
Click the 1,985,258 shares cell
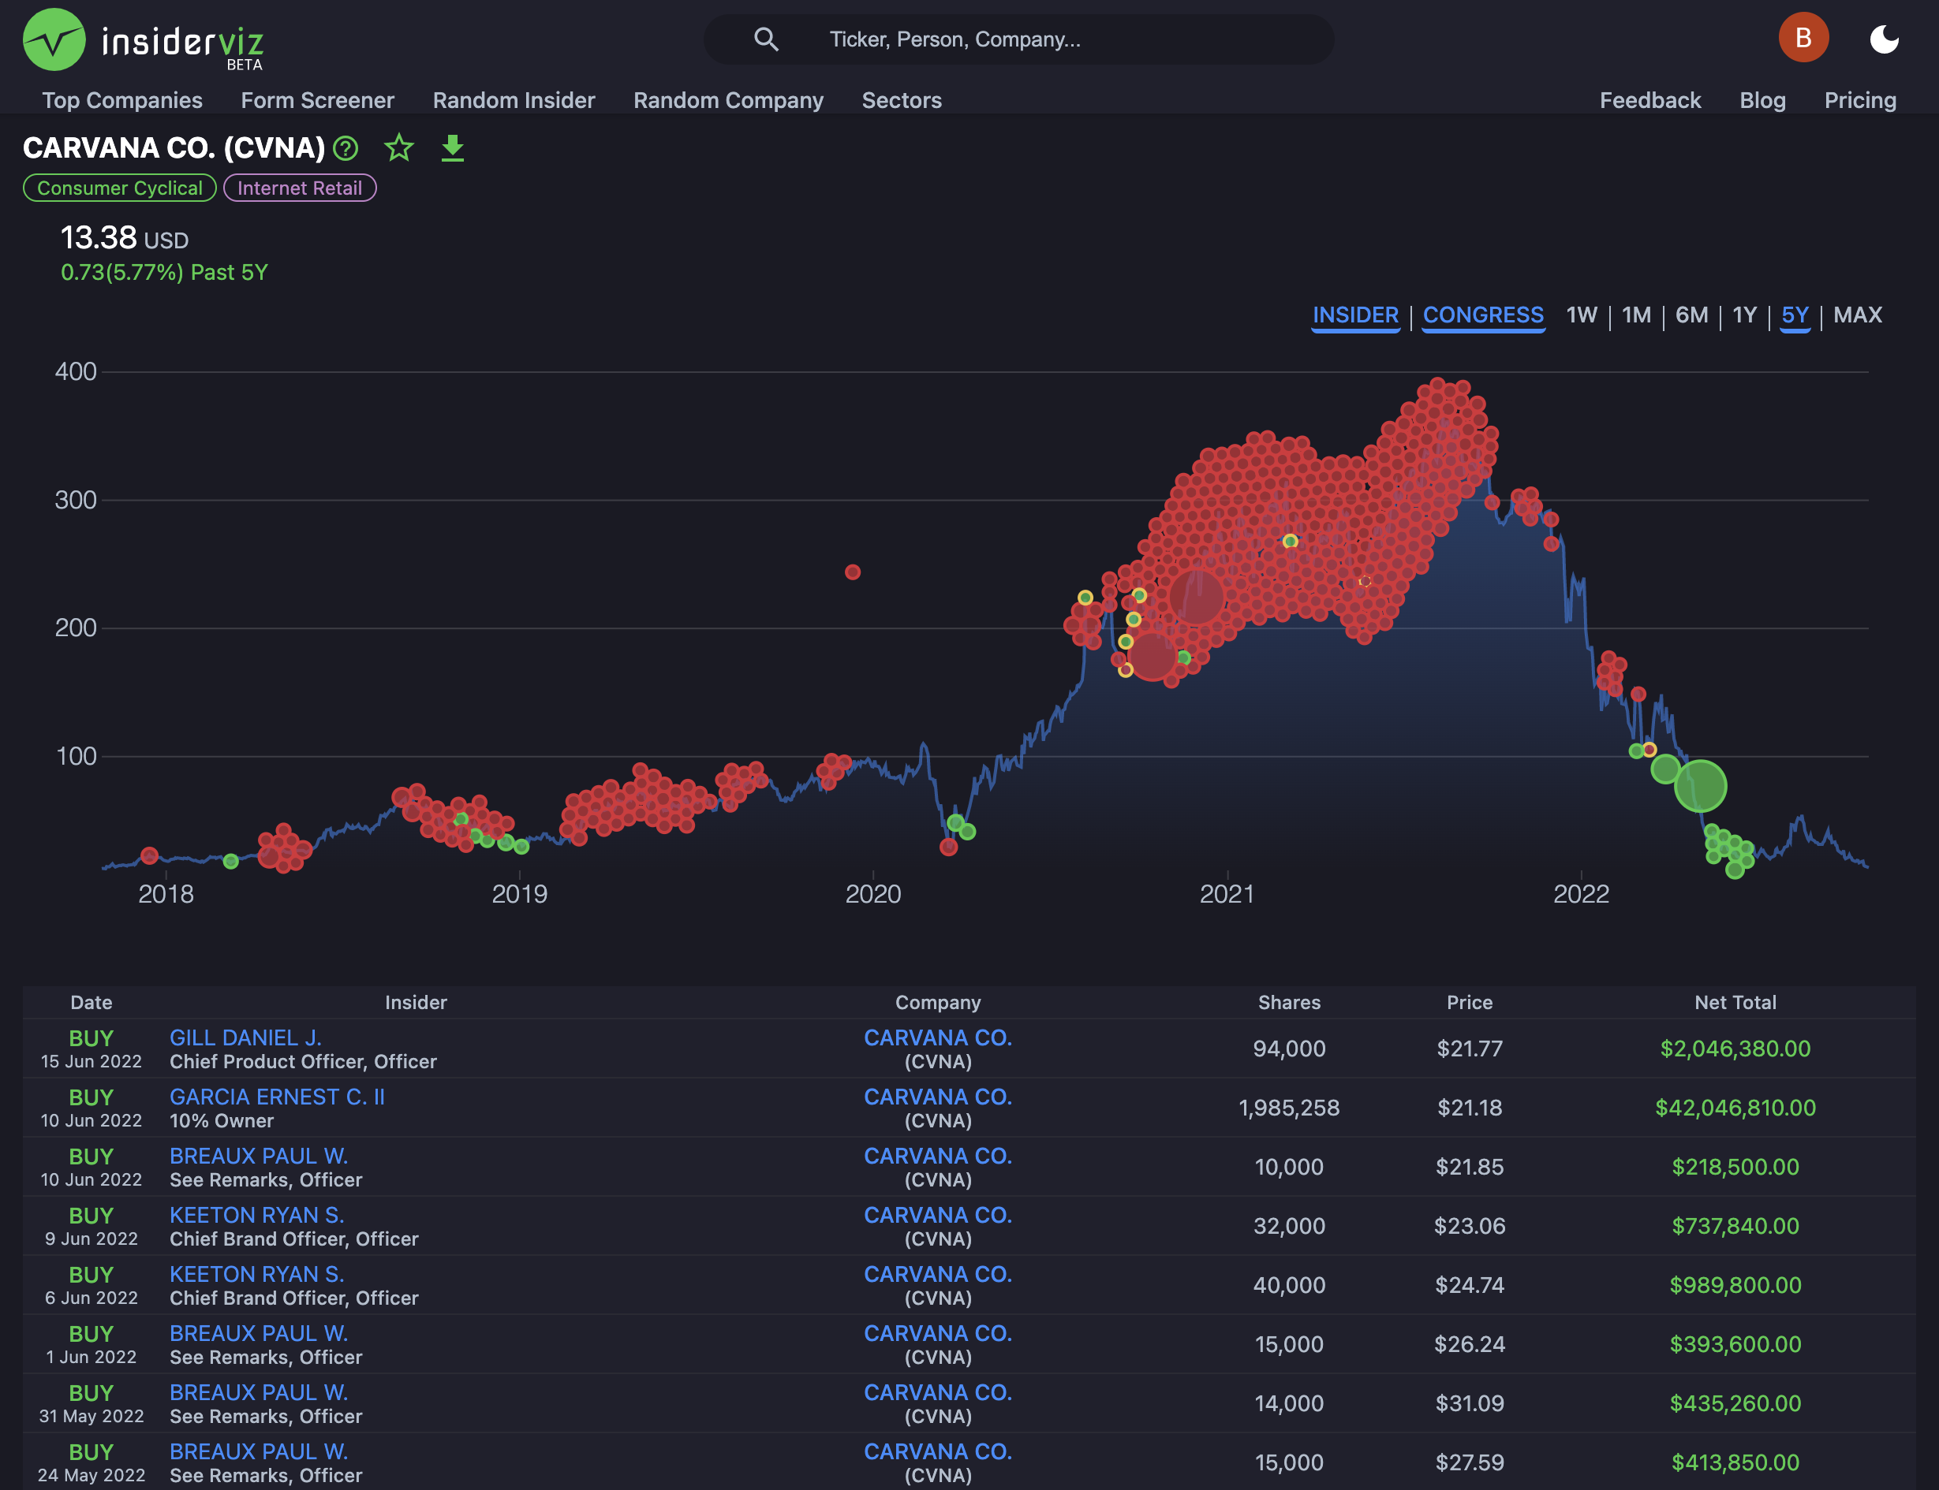[1288, 1108]
